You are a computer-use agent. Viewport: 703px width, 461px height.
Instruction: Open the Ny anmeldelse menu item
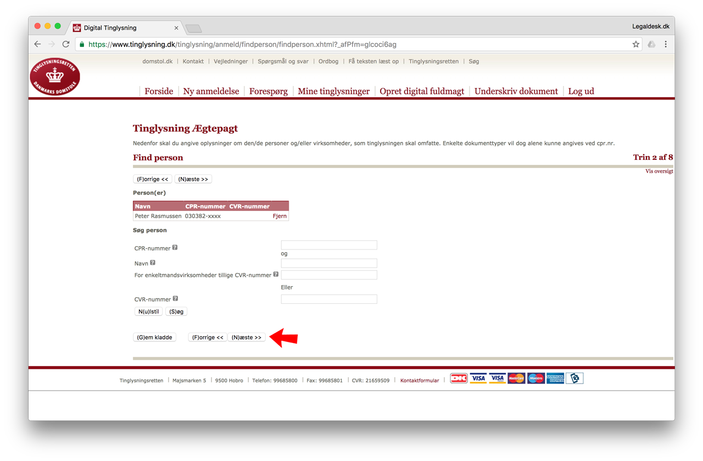click(211, 91)
